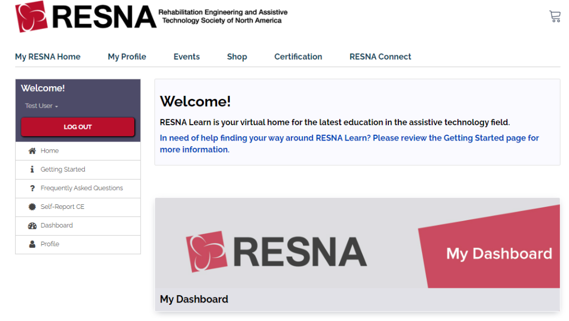This screenshot has width=569, height=321.
Task: Select Certification in the navigation bar
Action: [x=298, y=56]
